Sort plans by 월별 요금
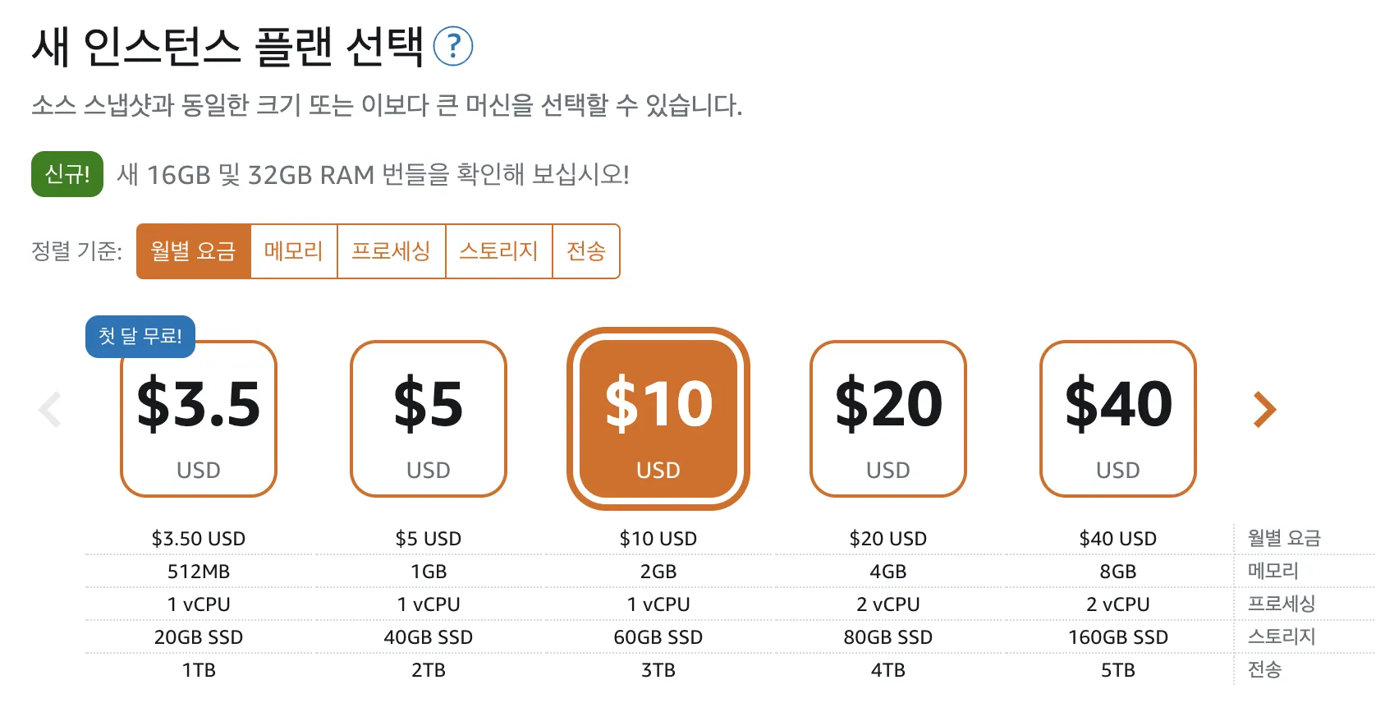The width and height of the screenshot is (1376, 726). [194, 251]
